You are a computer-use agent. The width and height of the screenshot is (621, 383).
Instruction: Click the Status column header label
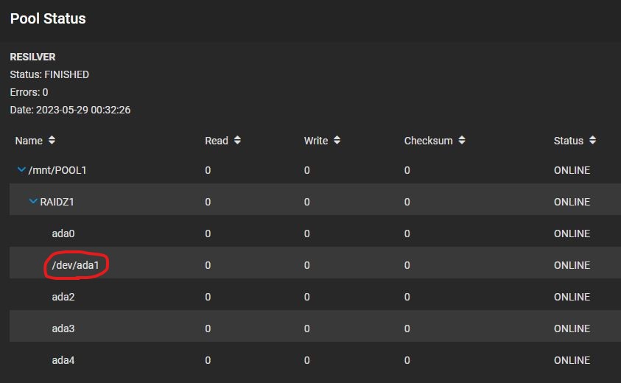pyautogui.click(x=568, y=141)
